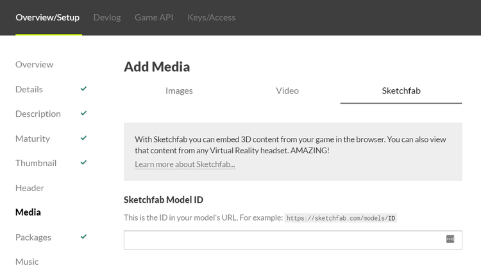The image size is (481, 279).
Task: Click the green checkmark beside Description
Action: [x=84, y=114]
